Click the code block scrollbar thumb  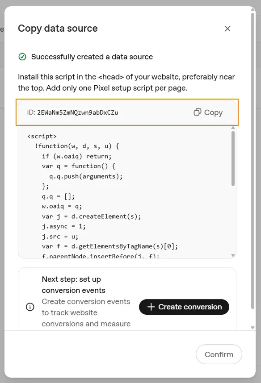[233, 158]
